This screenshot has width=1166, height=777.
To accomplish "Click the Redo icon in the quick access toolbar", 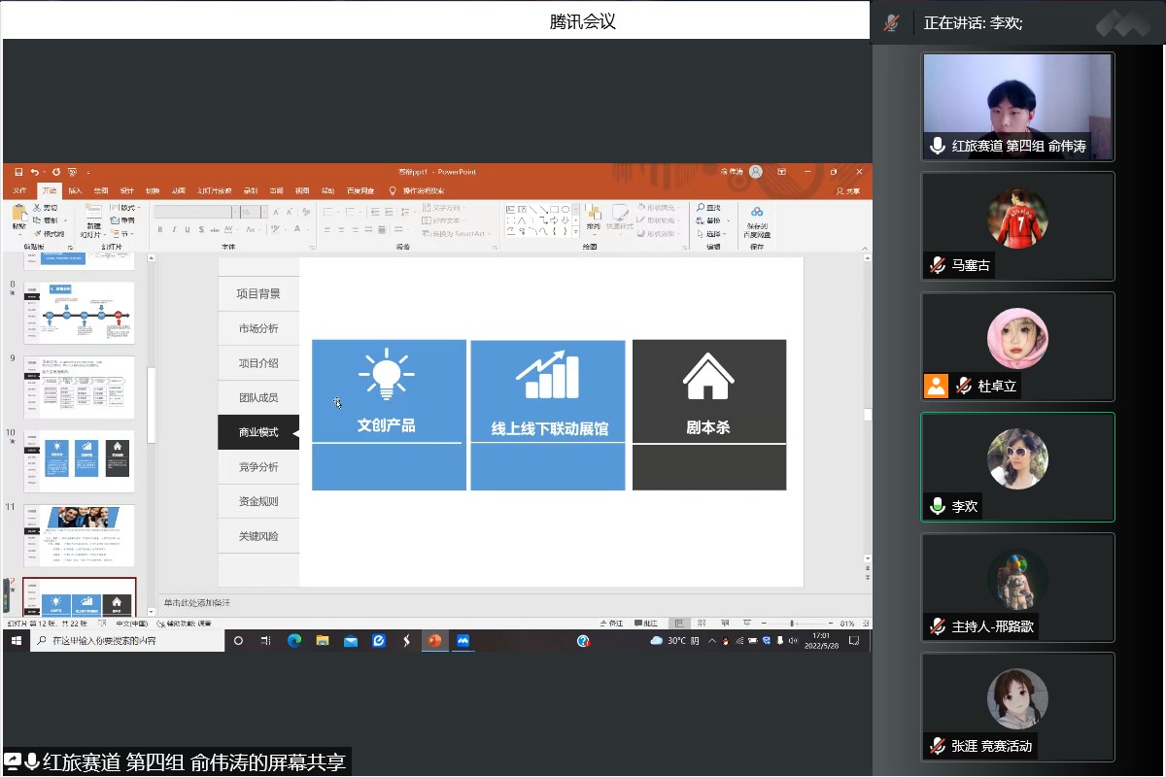I will click(x=55, y=172).
